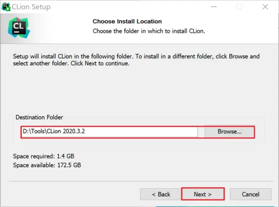Click the destination folder path field
The height and width of the screenshot is (207, 279).
click(110, 132)
